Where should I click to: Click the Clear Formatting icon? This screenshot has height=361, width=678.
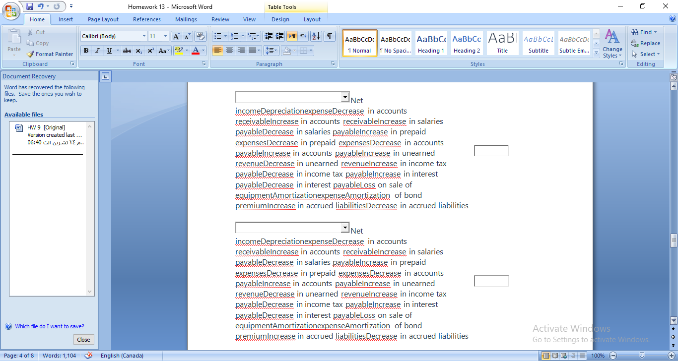coord(200,36)
